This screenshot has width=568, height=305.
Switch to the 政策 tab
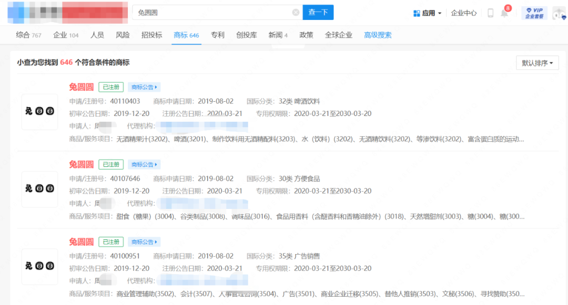306,35
